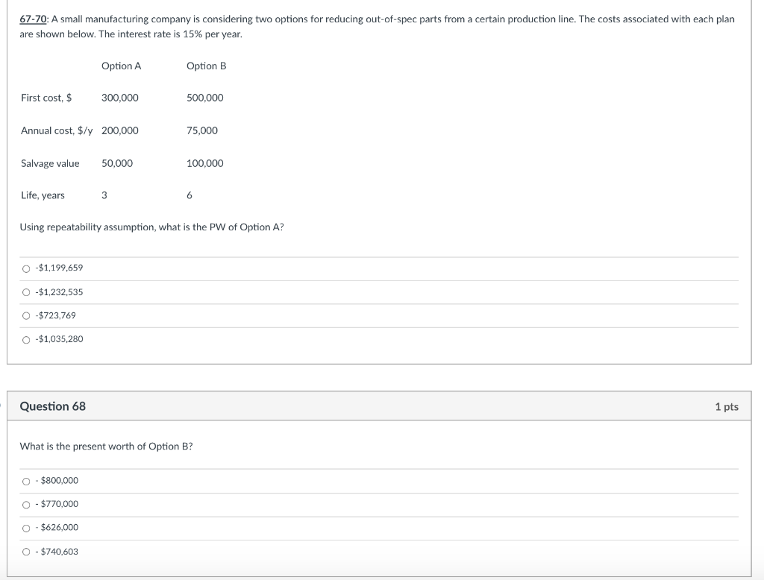Click the repeatability assumption question text
764x580 pixels.
pyautogui.click(x=151, y=227)
